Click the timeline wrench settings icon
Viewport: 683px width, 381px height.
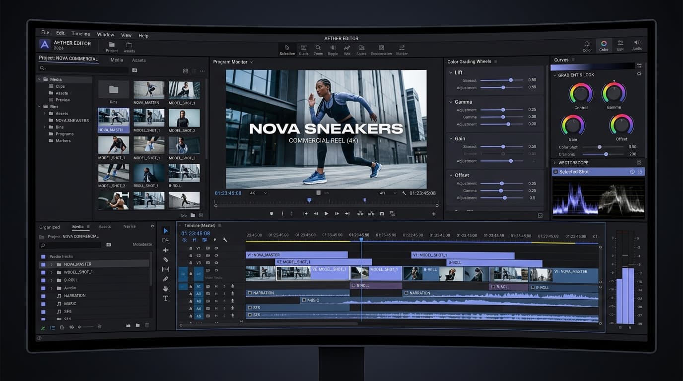(x=225, y=240)
